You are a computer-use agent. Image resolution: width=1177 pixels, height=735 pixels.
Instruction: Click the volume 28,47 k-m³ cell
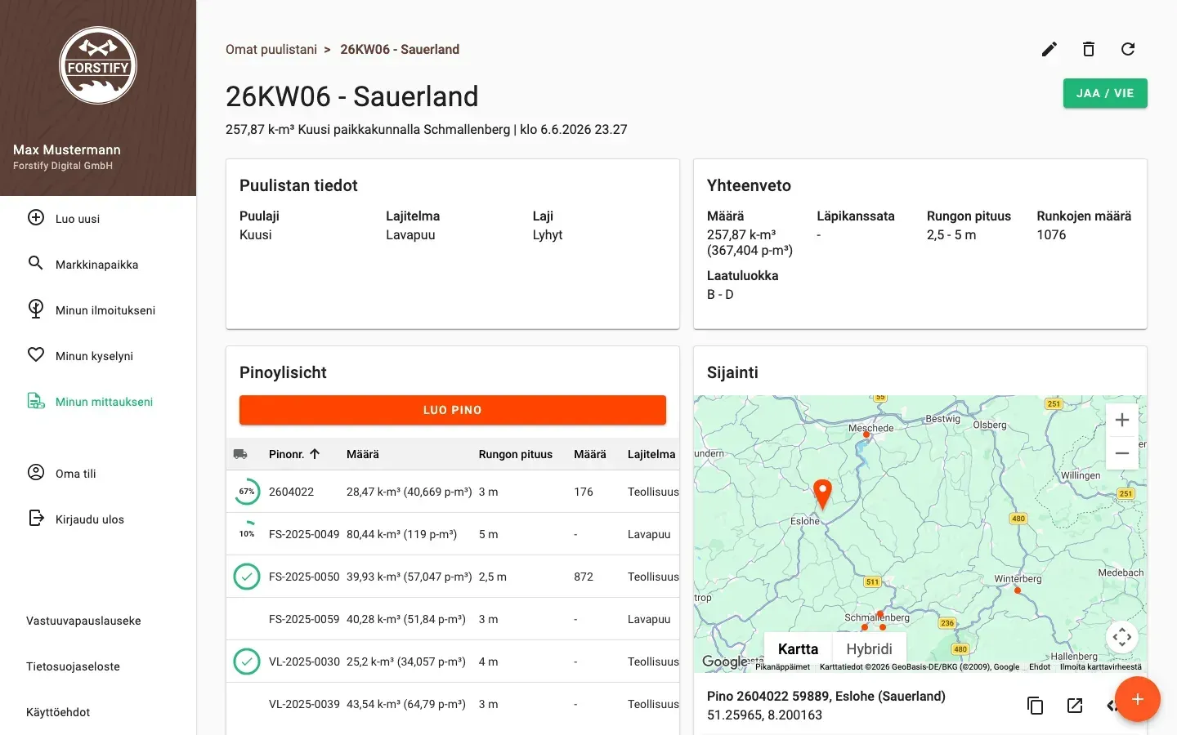click(409, 492)
